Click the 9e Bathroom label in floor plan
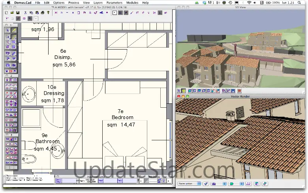The height and width of the screenshot is (193, 308). 47,138
